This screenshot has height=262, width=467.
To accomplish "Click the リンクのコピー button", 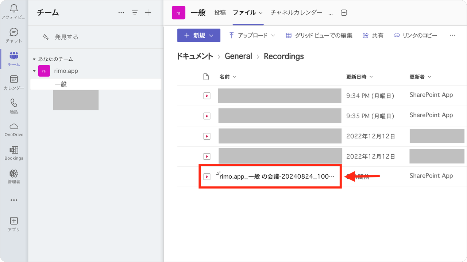I will 415,35.
